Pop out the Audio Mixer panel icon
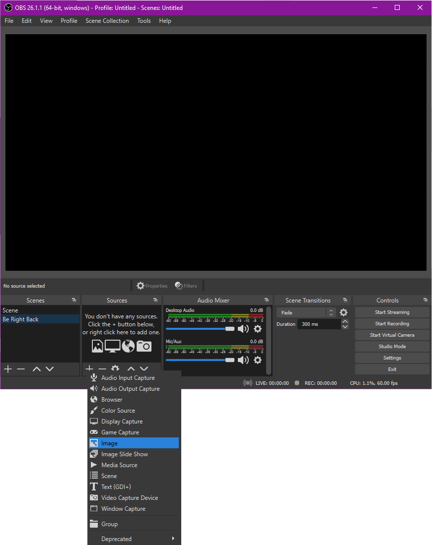The height and width of the screenshot is (545, 432). (x=267, y=300)
